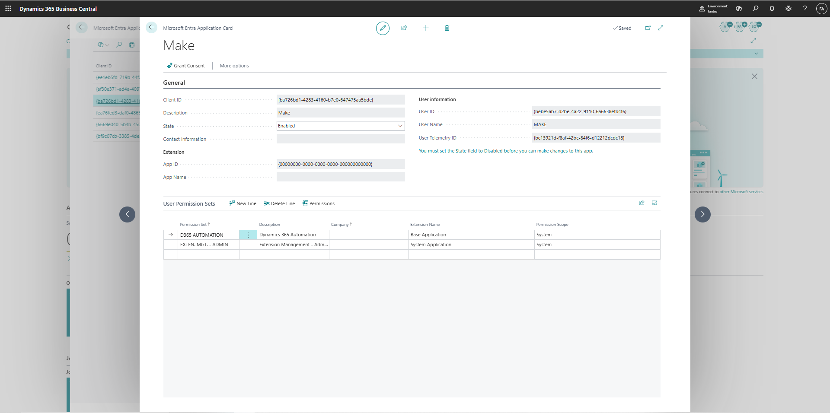Click the User ID field
Image resolution: width=830 pixels, height=413 pixels.
coord(596,111)
